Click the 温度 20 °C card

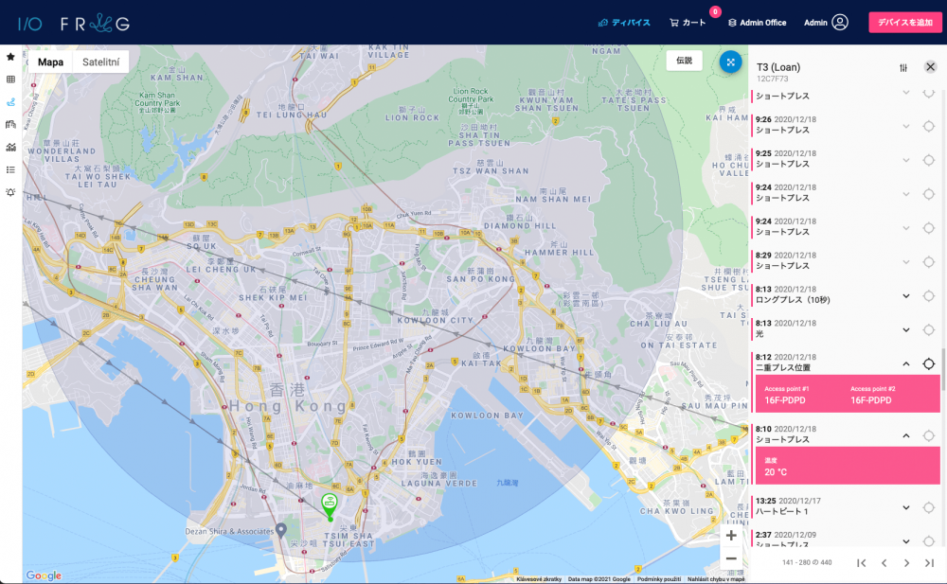coord(848,467)
